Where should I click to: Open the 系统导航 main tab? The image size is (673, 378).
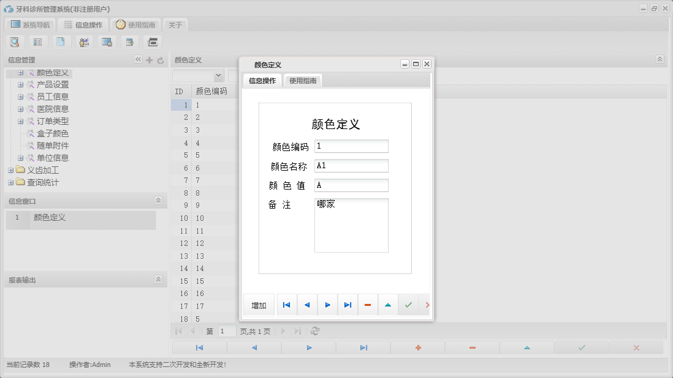[x=31, y=25]
